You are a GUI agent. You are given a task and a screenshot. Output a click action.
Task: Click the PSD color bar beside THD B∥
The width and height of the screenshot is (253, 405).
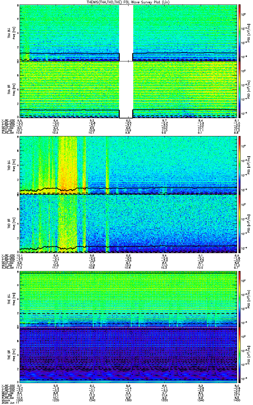[x=240, y=224]
